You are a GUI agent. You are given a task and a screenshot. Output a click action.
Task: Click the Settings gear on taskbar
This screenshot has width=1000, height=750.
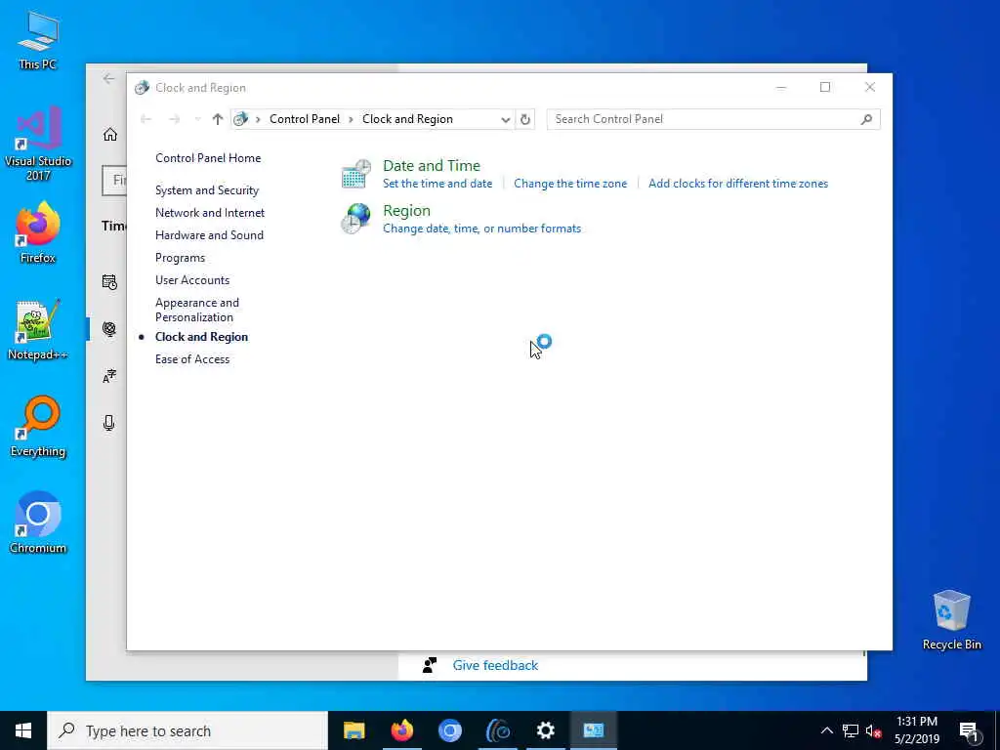pos(545,730)
